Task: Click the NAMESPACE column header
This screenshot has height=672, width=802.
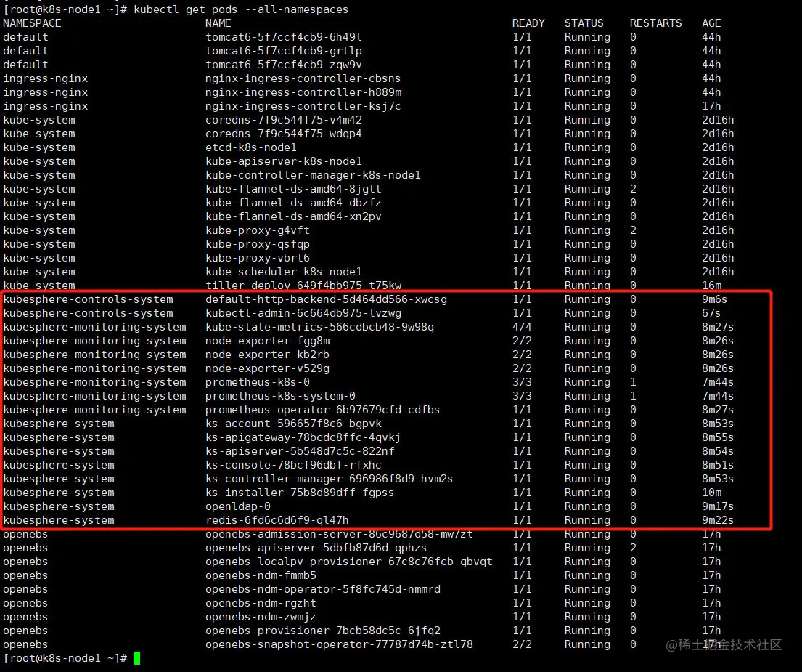Action: 32,23
